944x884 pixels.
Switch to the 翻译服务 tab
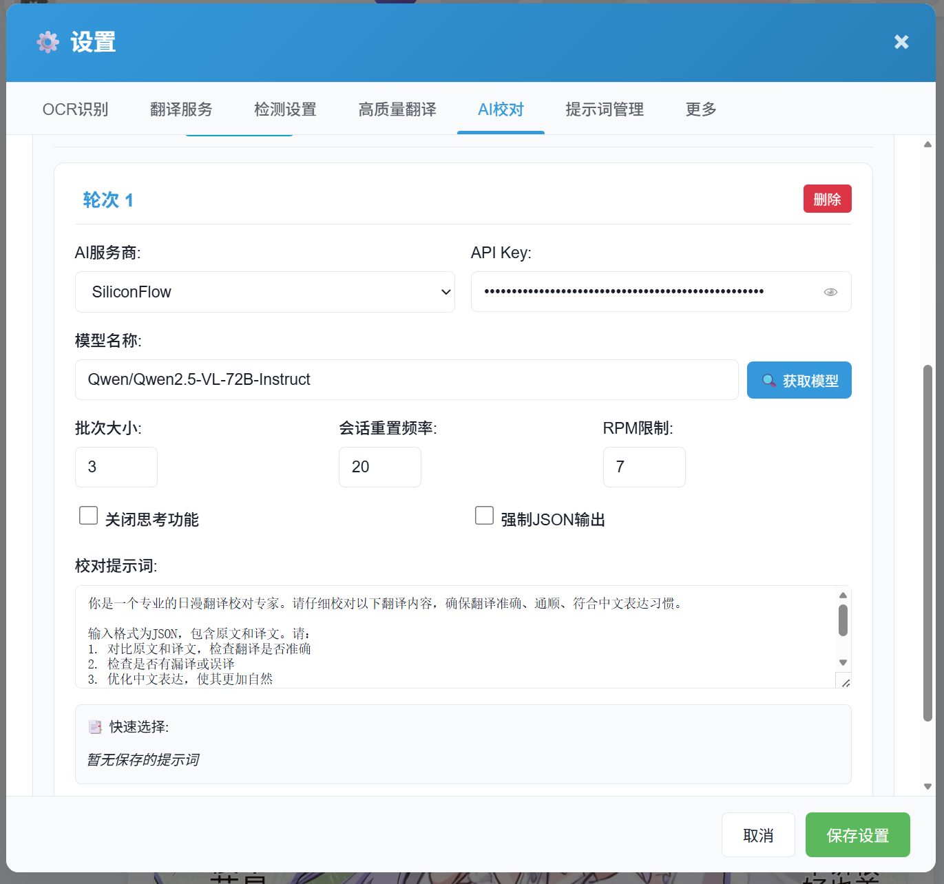181,109
